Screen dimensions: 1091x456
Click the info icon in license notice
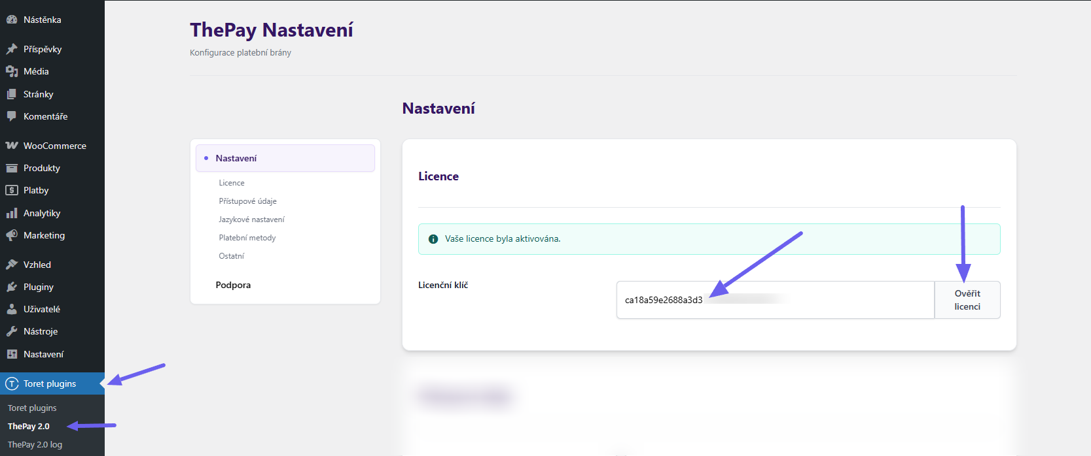click(433, 239)
